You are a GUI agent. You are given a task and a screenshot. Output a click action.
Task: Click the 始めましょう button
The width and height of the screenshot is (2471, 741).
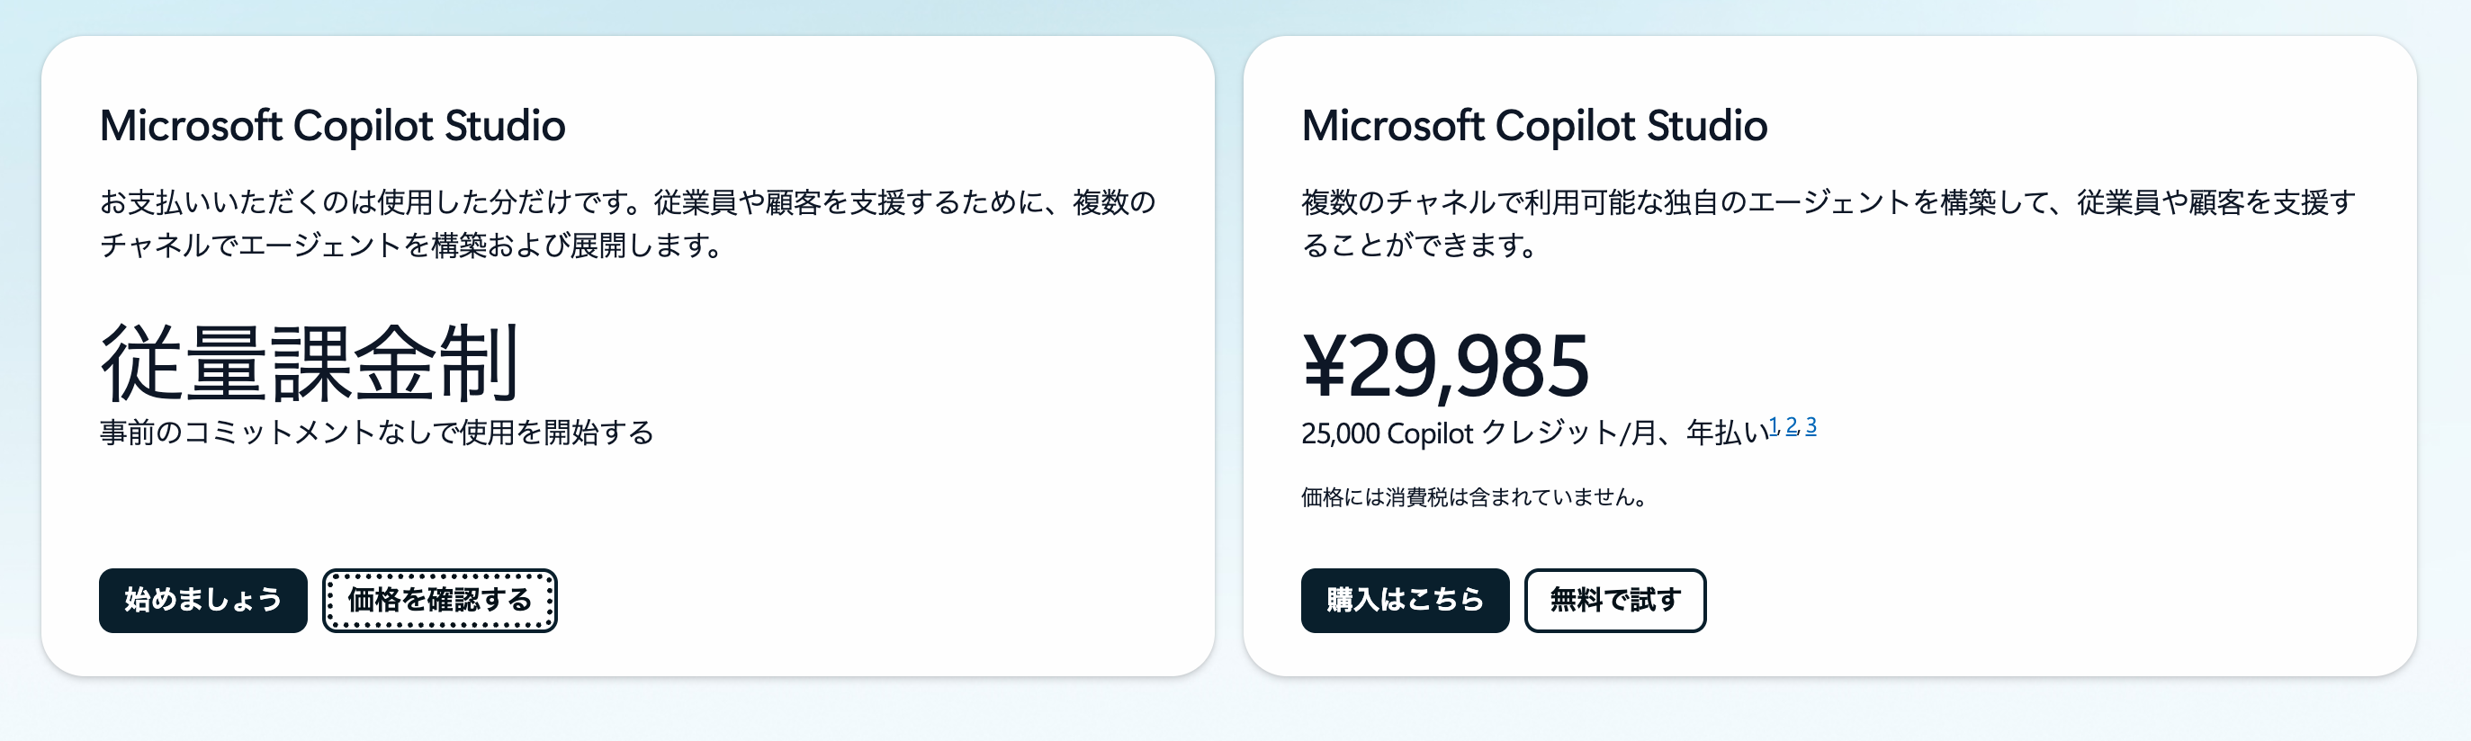pos(202,600)
